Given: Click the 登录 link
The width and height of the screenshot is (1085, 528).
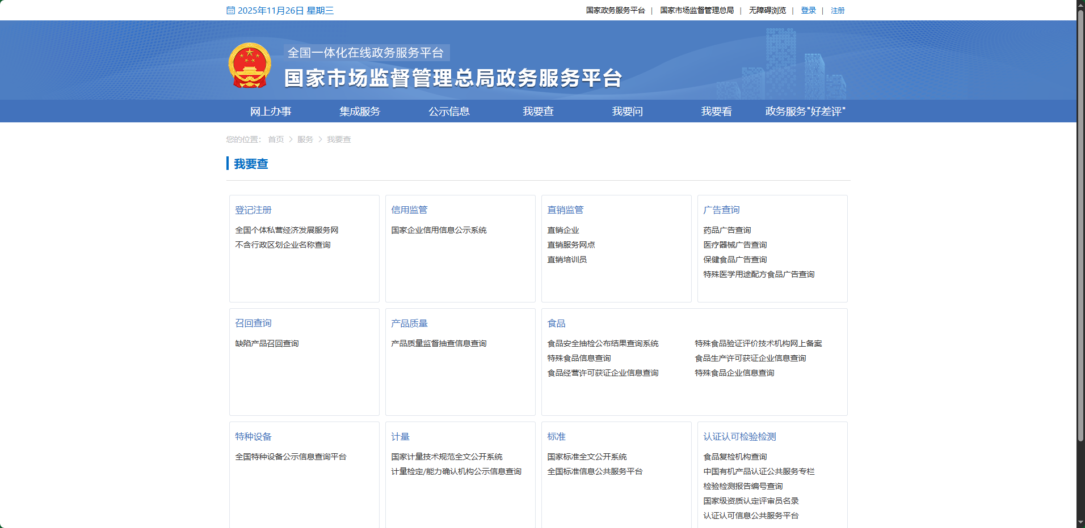Looking at the screenshot, I should pos(808,10).
